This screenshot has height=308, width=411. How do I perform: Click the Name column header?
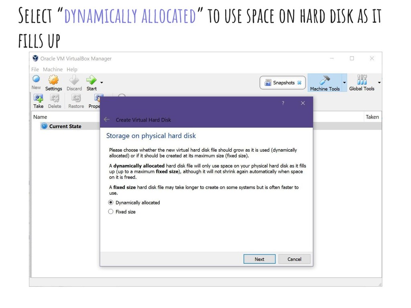(40, 117)
